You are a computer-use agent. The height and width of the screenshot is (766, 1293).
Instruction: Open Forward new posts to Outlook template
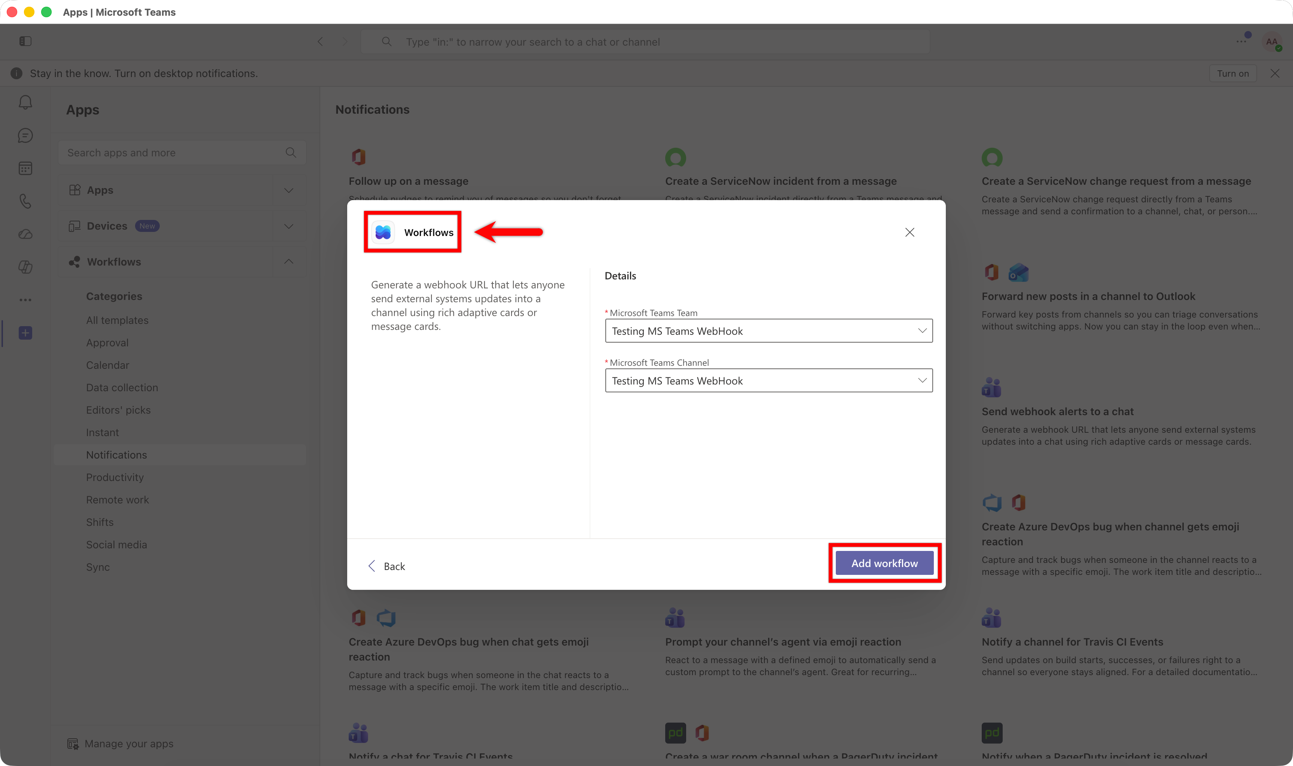(x=1088, y=296)
